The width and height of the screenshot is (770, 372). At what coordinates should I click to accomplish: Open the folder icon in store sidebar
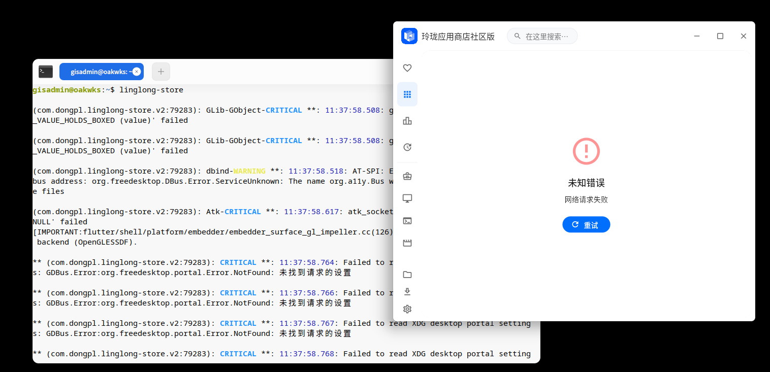click(x=407, y=275)
